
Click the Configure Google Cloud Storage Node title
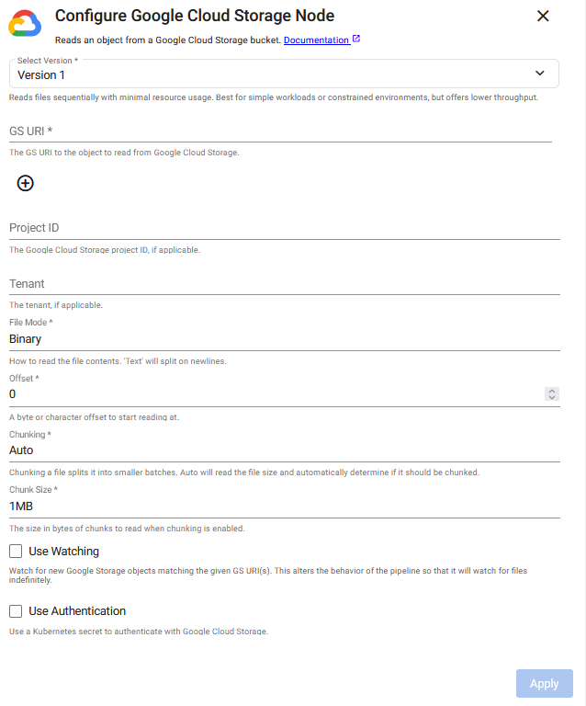click(195, 16)
